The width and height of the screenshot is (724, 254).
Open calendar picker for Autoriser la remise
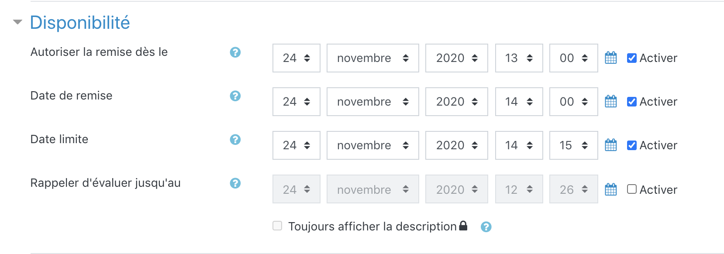coord(610,58)
